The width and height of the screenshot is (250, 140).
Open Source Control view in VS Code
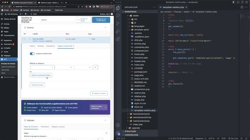118,23
